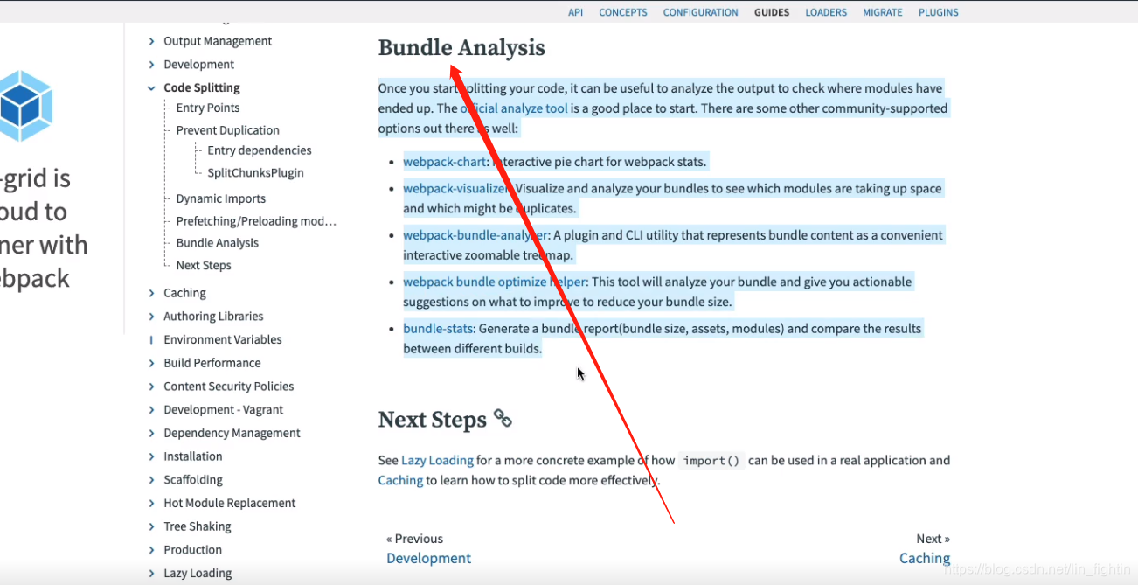Open the CONCEPTS nav item

(x=623, y=12)
